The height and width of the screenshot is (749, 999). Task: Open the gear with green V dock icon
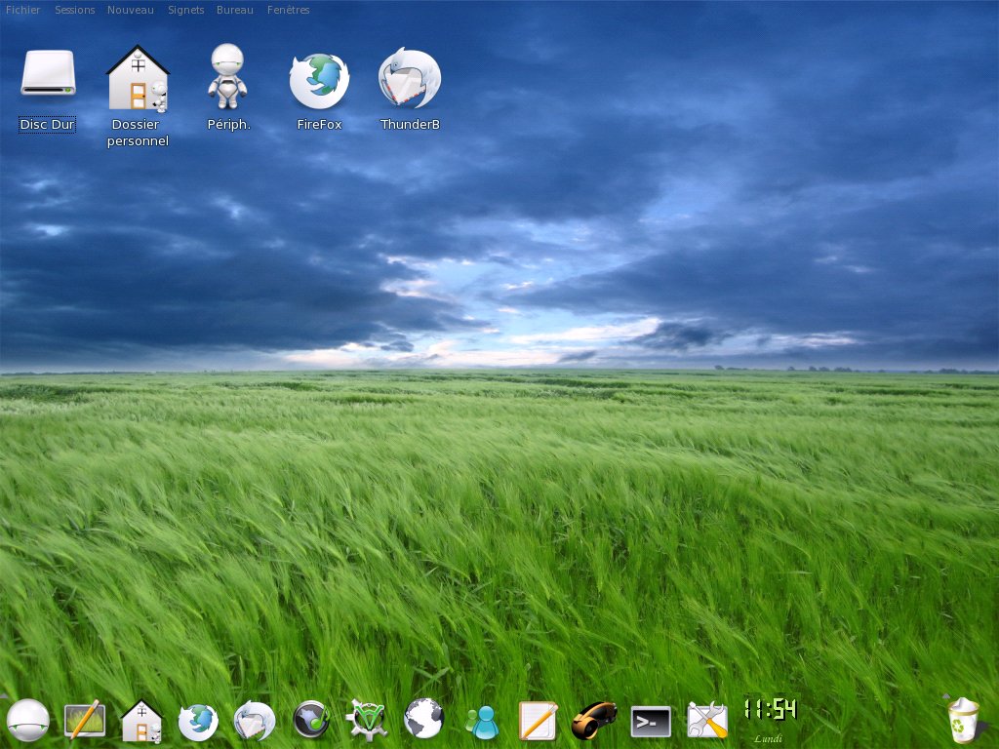(x=367, y=720)
